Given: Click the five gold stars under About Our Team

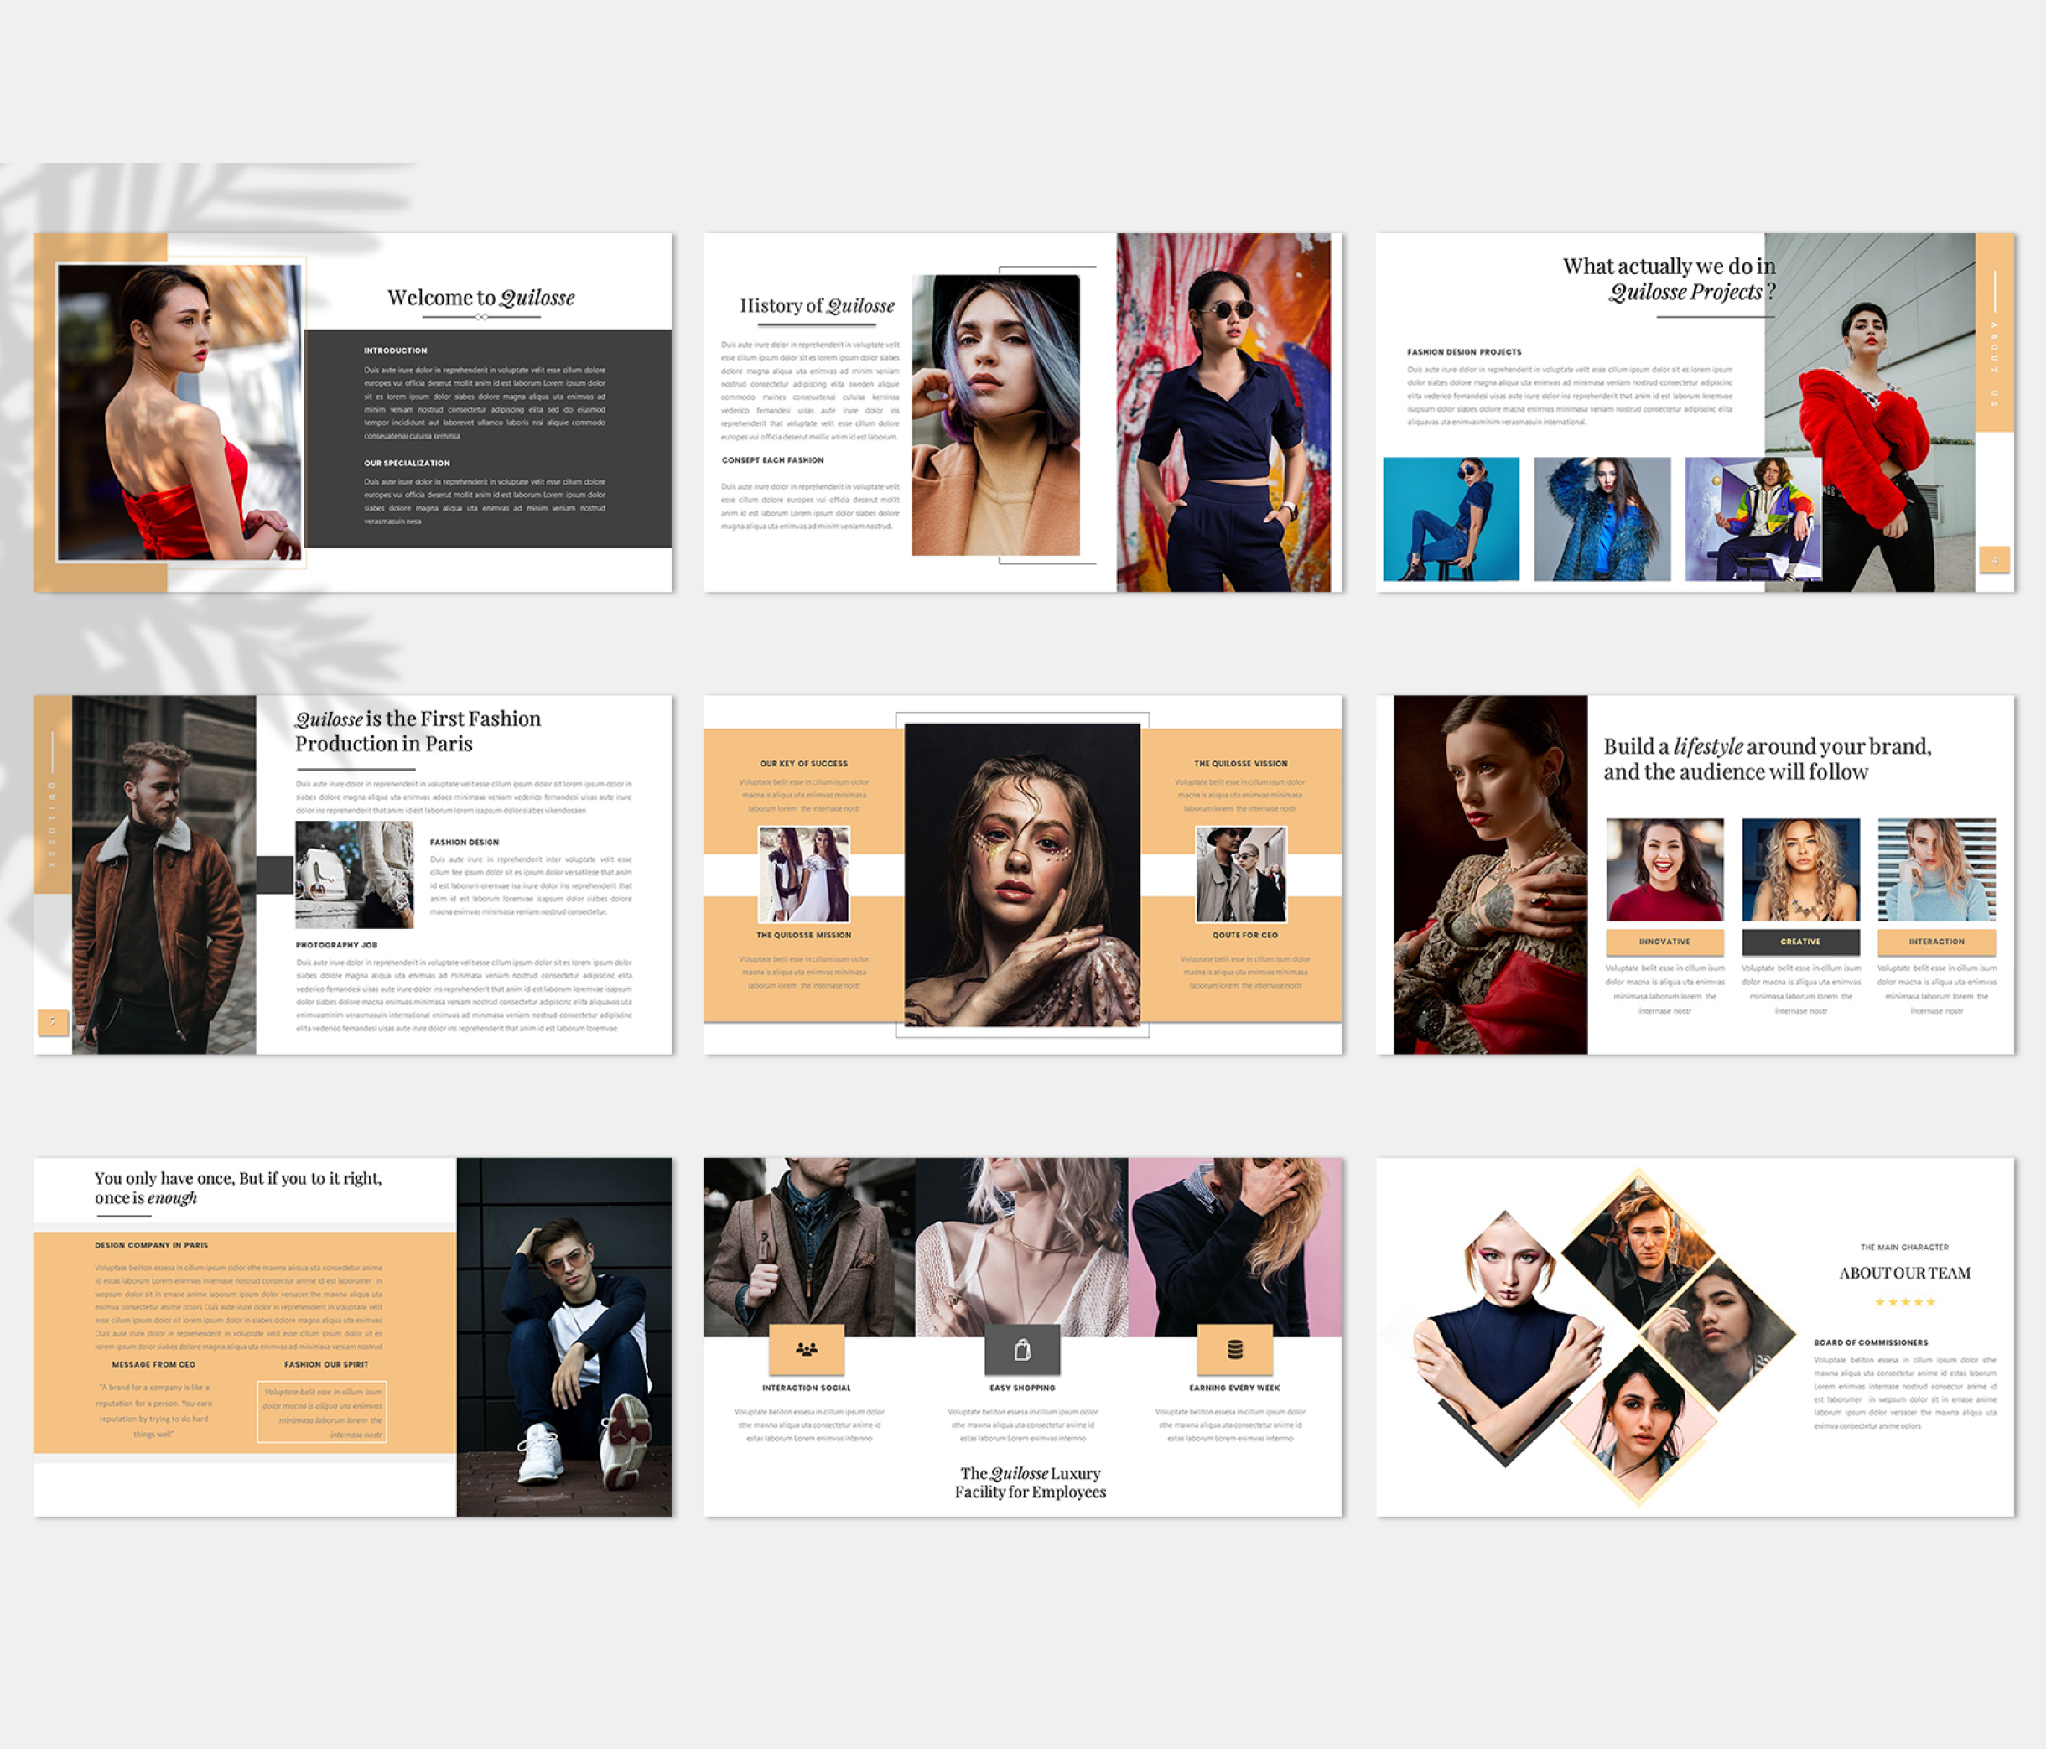Looking at the screenshot, I should tap(1905, 1301).
